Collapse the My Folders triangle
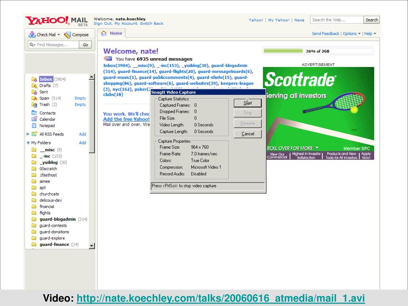The image size is (408, 306). pos(28,143)
